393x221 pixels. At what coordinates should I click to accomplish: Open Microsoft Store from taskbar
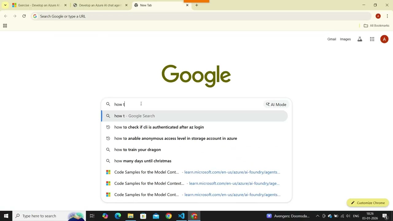[x=143, y=216]
